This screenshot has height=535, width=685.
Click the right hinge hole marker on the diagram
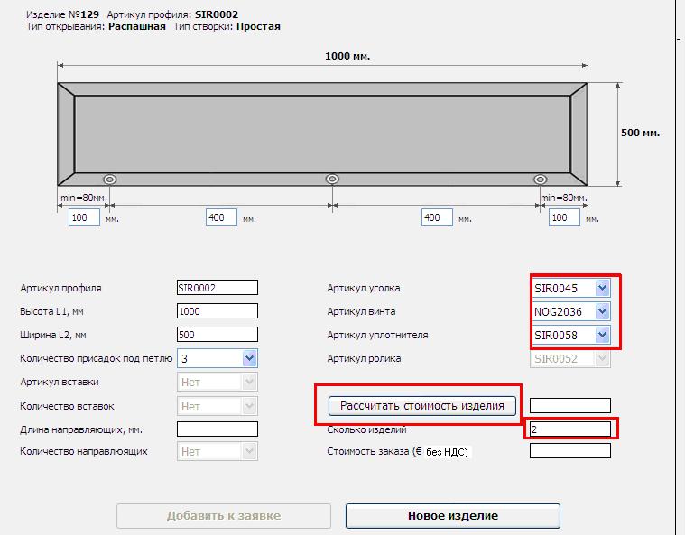coord(540,179)
